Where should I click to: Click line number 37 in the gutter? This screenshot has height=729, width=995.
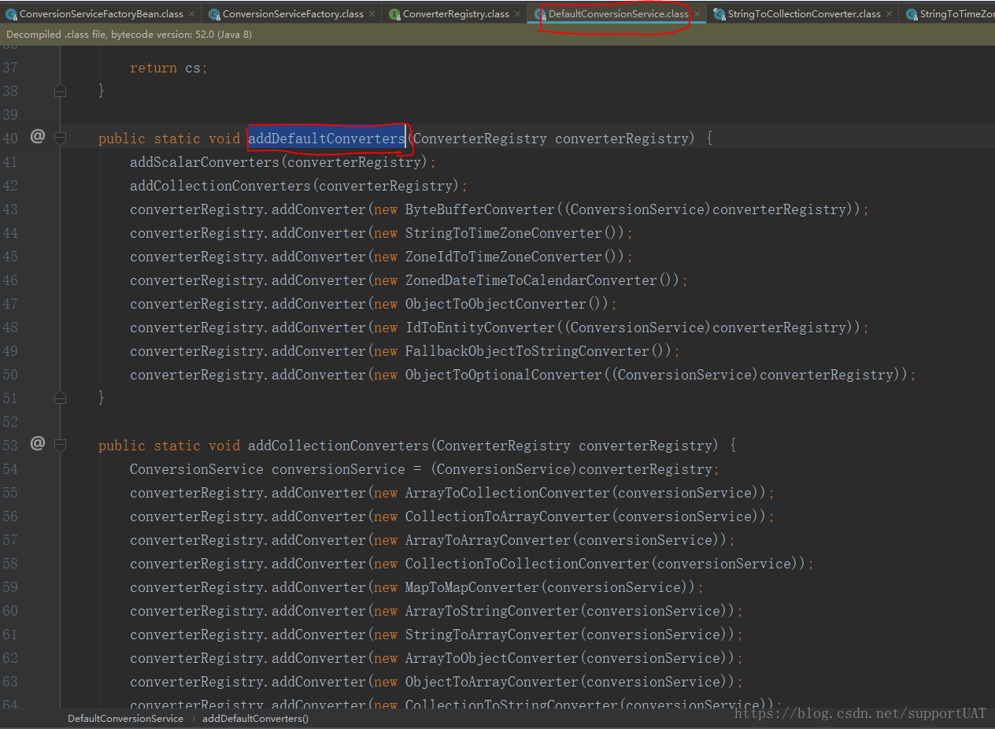pos(10,68)
